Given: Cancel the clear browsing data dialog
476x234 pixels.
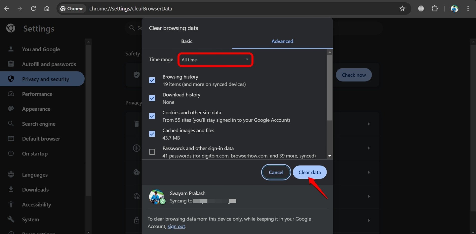Looking at the screenshot, I should pyautogui.click(x=276, y=172).
